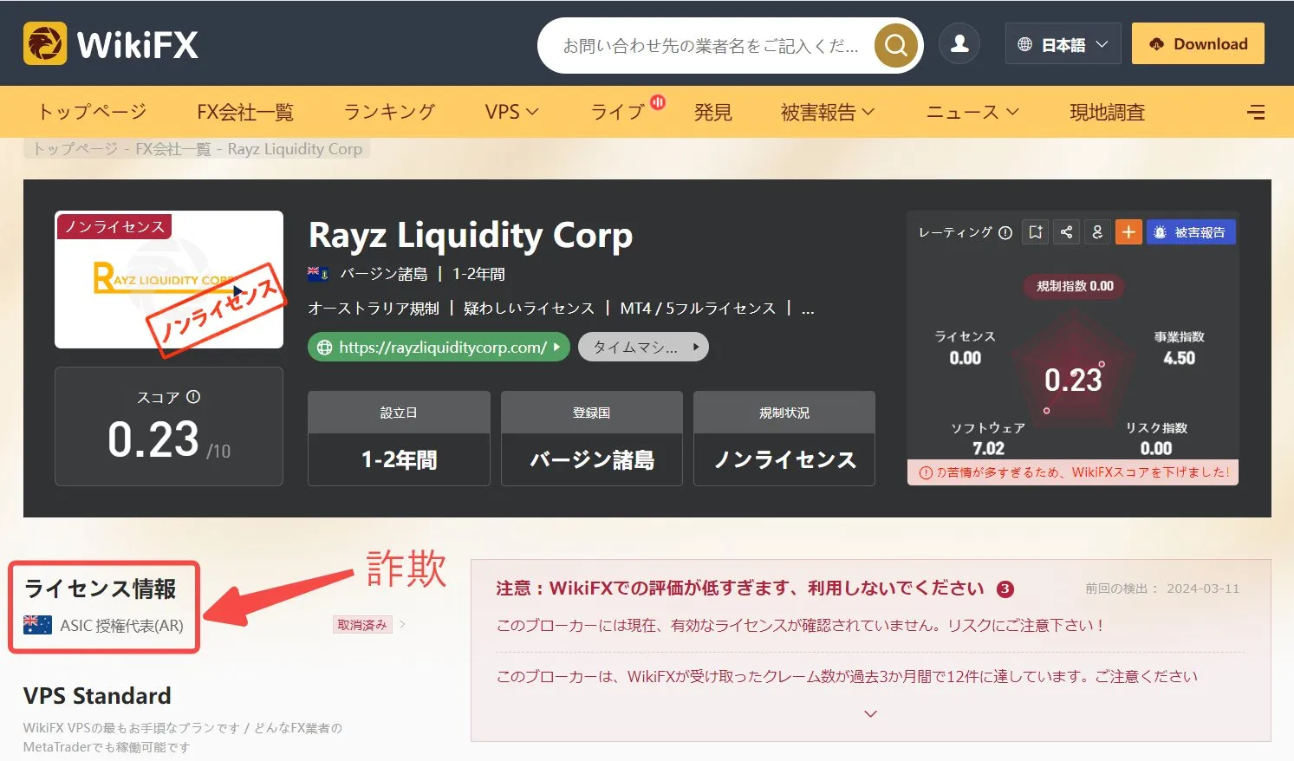This screenshot has height=761, width=1294.
Task: Go to トップページ in navigation
Action: 92,112
